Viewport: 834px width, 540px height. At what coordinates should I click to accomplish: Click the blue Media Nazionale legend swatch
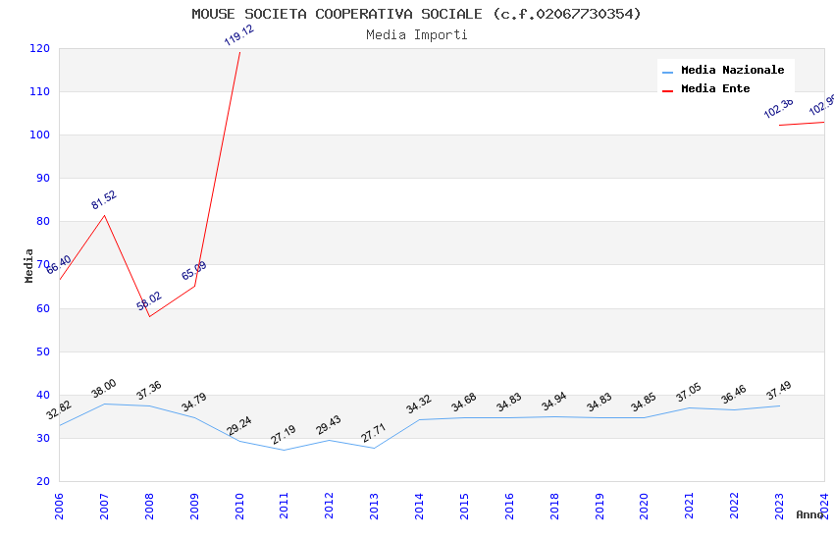tap(667, 72)
